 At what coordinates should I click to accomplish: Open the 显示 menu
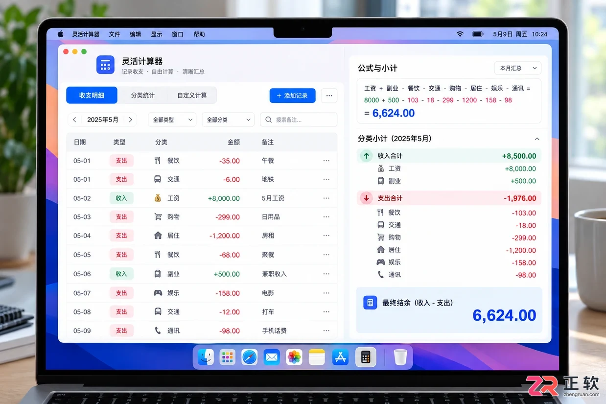tap(157, 34)
